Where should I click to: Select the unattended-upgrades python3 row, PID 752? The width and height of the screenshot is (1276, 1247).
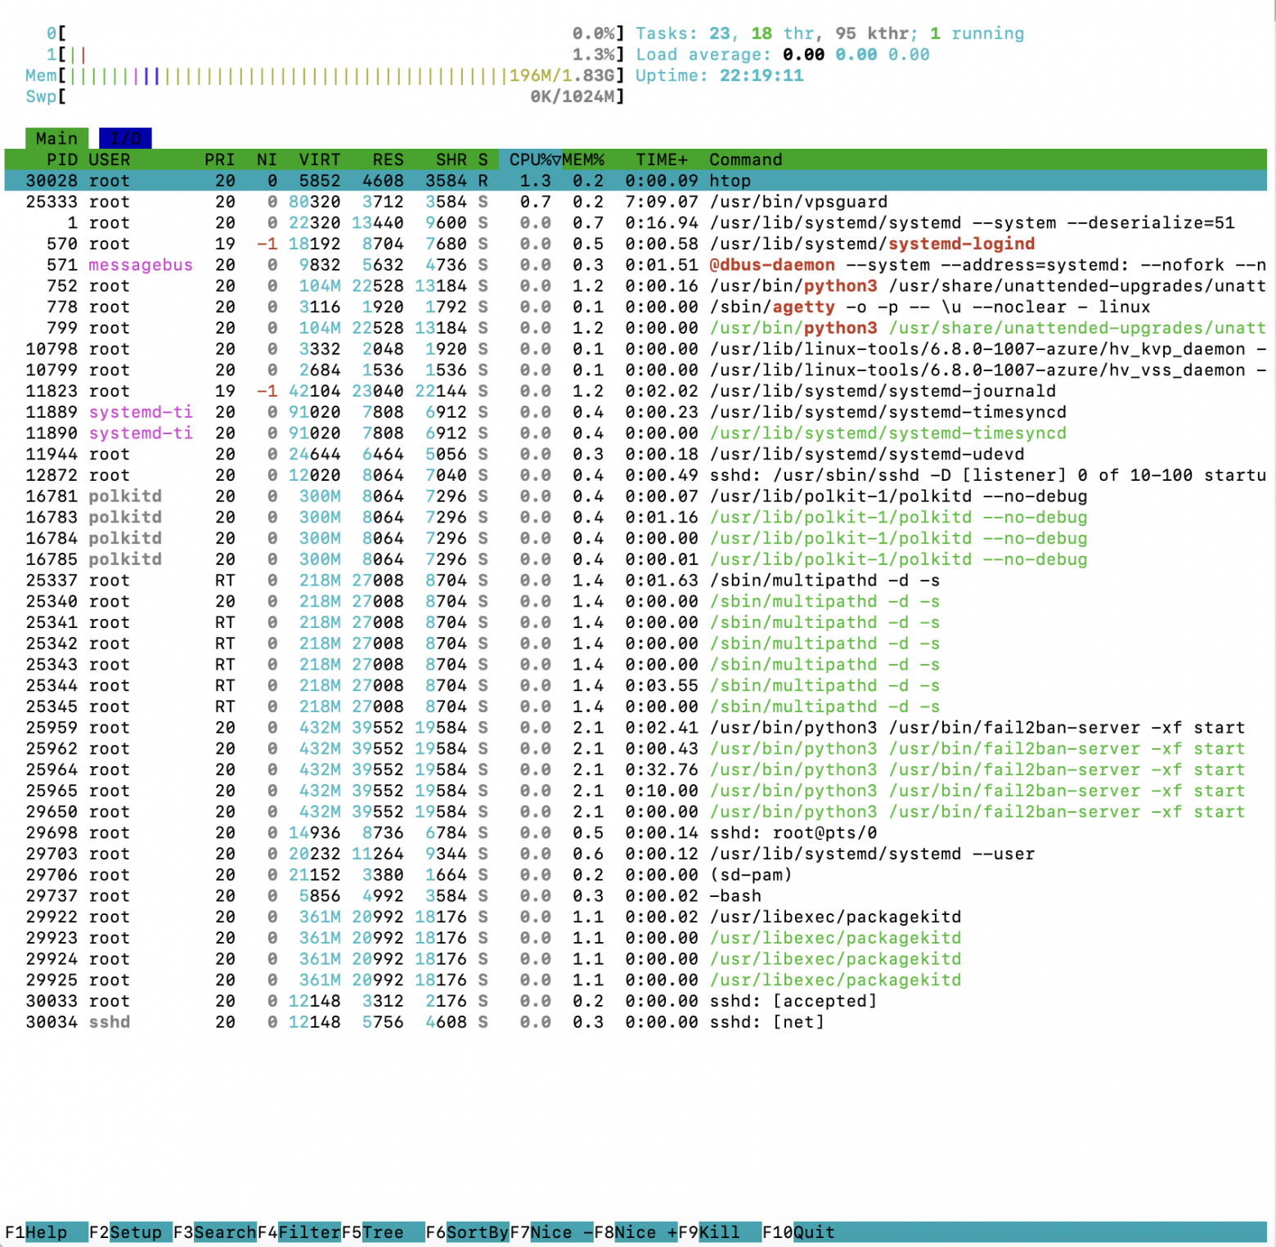tap(636, 286)
